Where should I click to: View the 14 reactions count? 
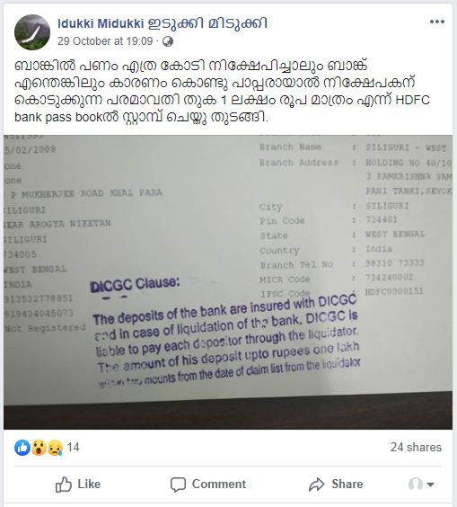[73, 447]
